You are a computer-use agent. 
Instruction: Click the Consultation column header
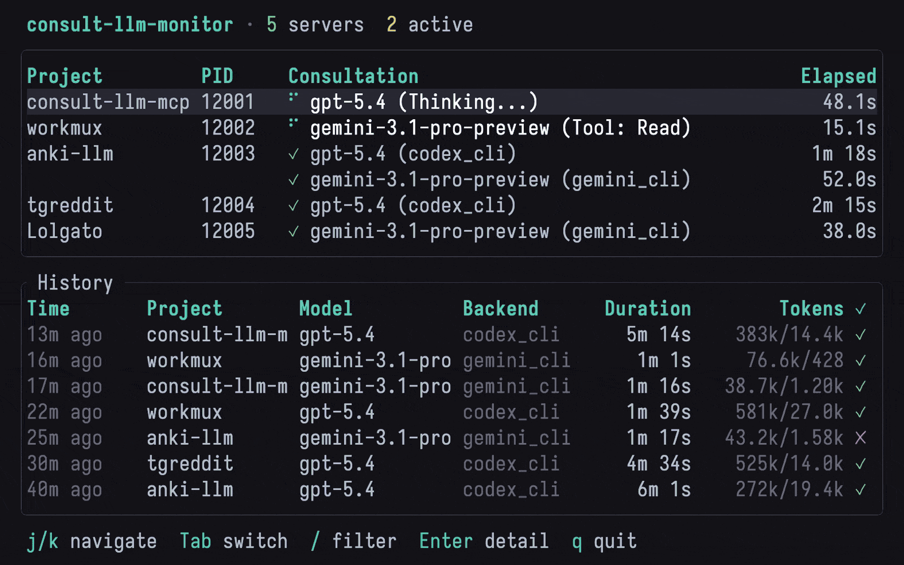[x=354, y=76]
